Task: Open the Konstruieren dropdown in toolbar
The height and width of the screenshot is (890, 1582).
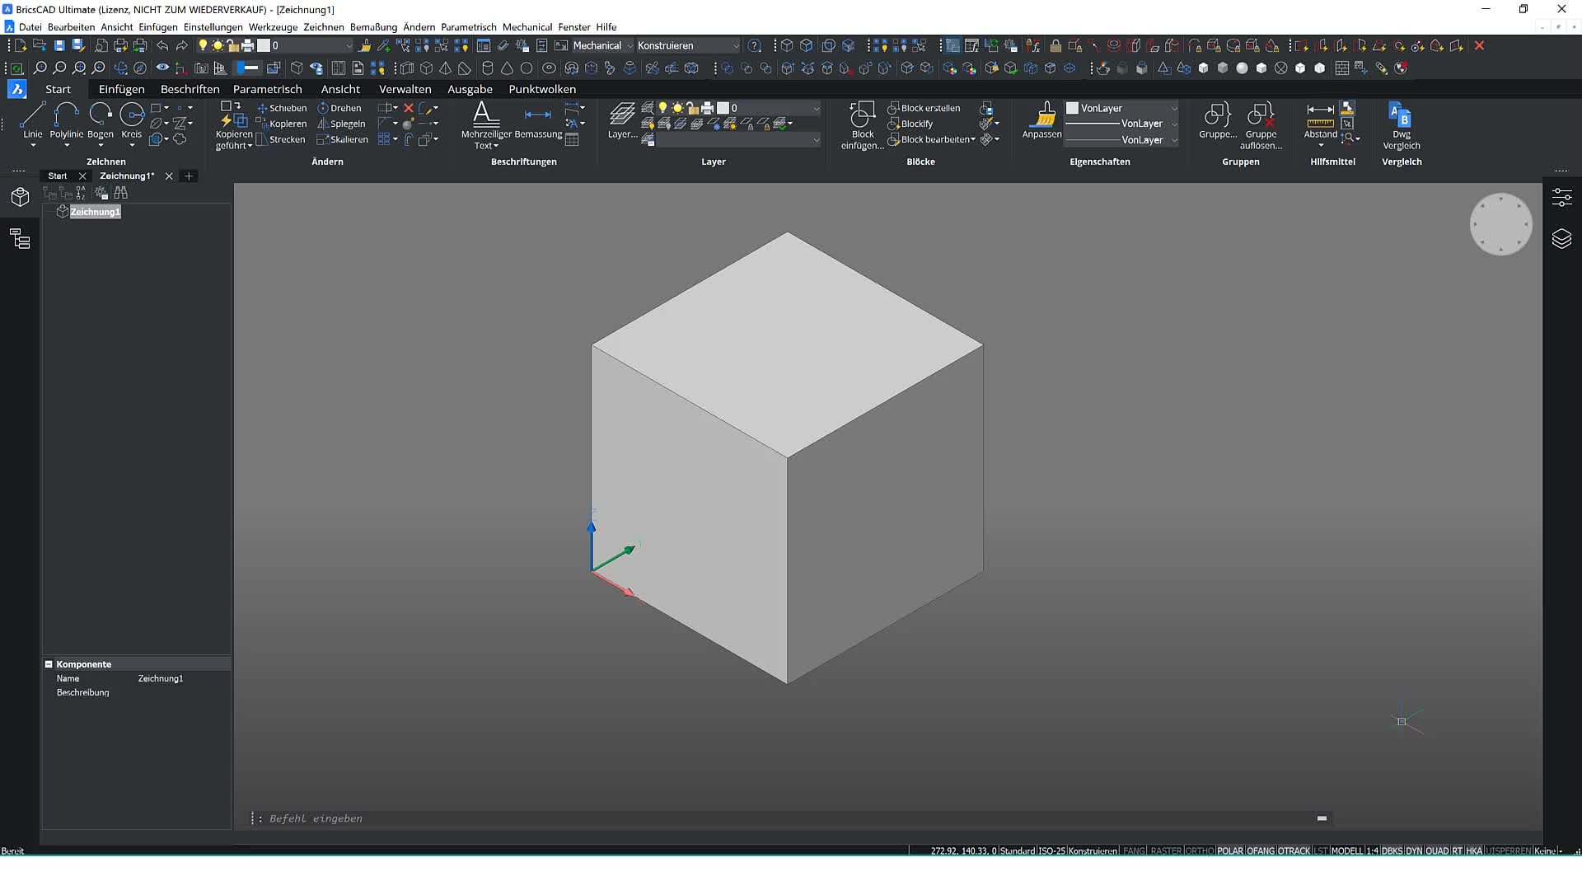Action: pyautogui.click(x=688, y=45)
